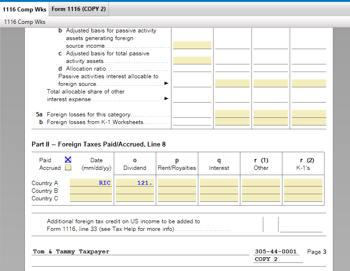350x271 pixels.
Task: Click Country A date field showing RIC
Action: pyautogui.click(x=91, y=183)
